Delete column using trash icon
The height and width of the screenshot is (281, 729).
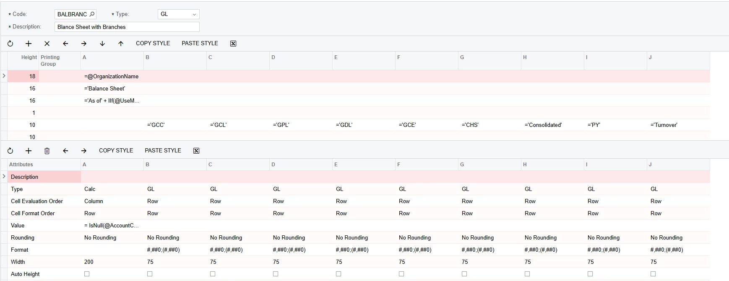click(47, 151)
